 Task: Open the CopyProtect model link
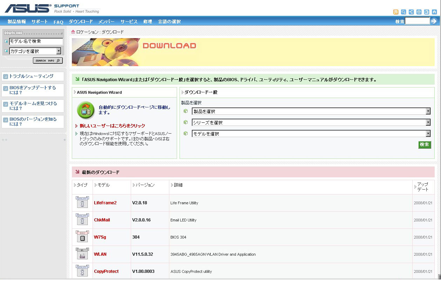[x=106, y=271]
